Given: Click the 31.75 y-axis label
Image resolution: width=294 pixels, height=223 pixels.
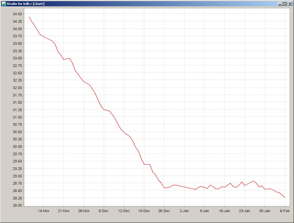Looking at the screenshot, I should (x=17, y=95).
